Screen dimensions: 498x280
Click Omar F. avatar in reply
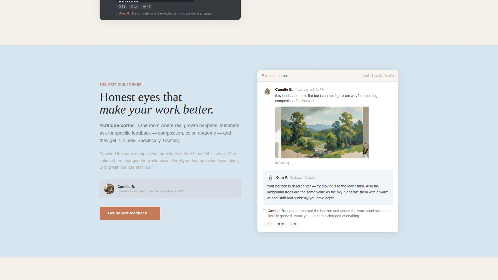pos(270,178)
